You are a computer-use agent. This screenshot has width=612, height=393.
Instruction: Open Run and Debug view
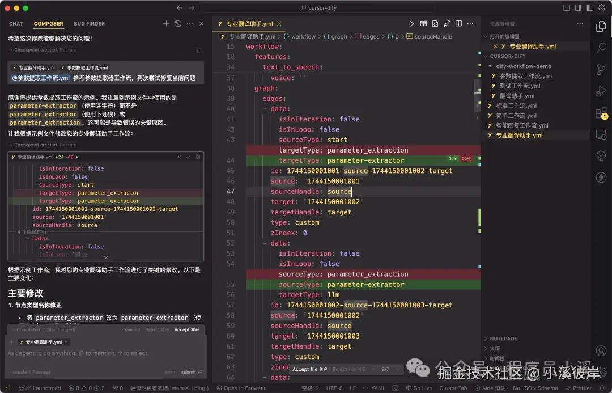[601, 91]
